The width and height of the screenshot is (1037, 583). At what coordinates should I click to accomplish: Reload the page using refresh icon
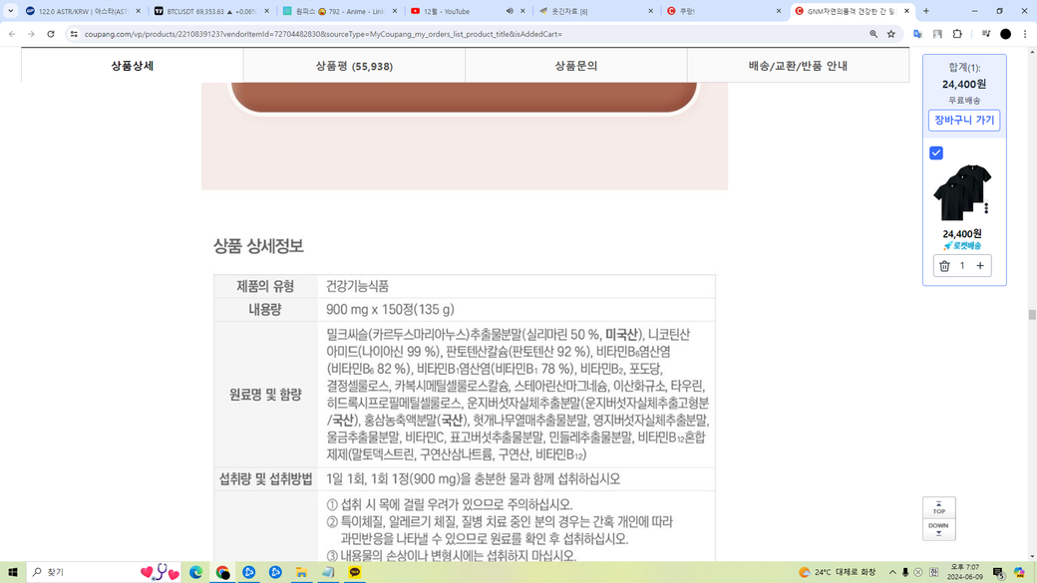click(51, 34)
